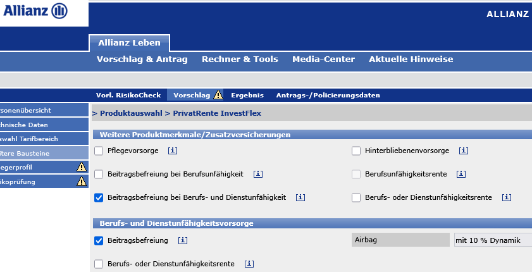Viewport: 532px width, 272px height.
Task: Click PrivatRente InvestFlex breadcrumb
Action: (217, 113)
